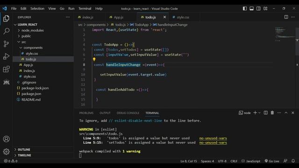Kill the terminal with trash icon

pos(272,113)
